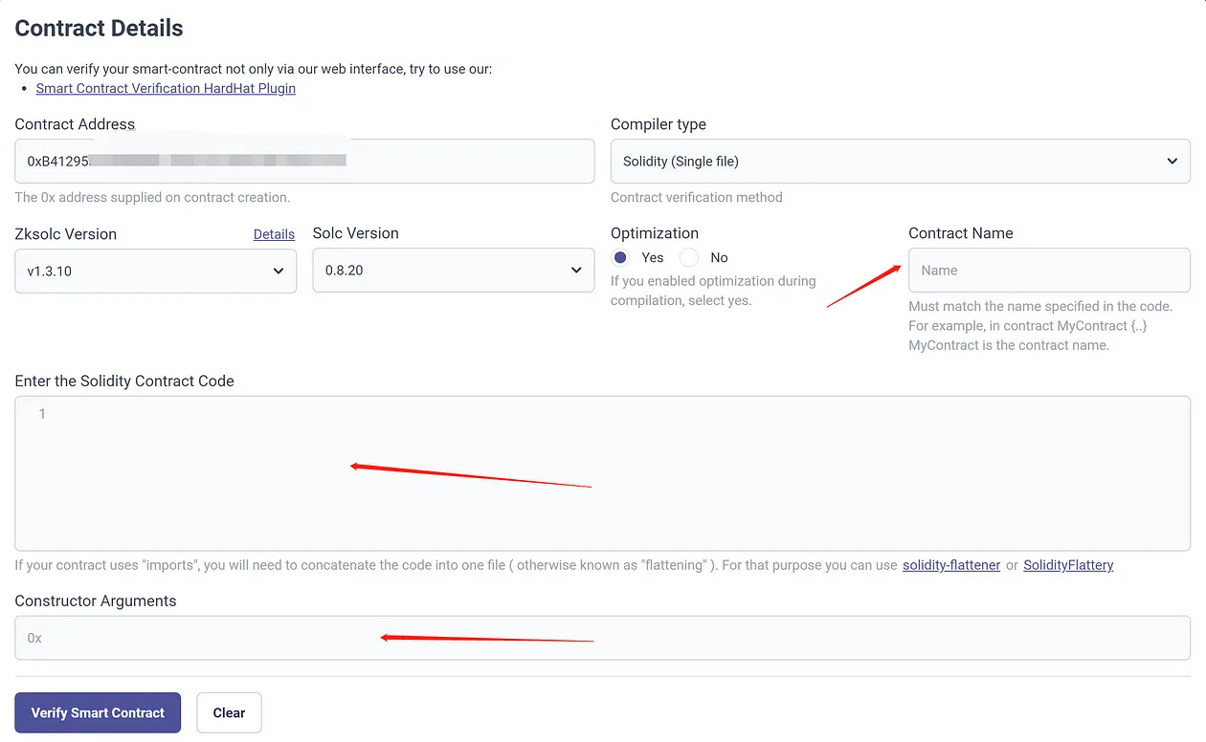Click inside the Solidity Contract Code editor
Image resolution: width=1206 pixels, height=742 pixels.
pyautogui.click(x=603, y=473)
